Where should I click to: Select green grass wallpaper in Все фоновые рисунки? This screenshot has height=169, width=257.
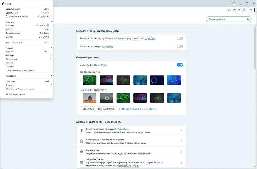coord(90,80)
